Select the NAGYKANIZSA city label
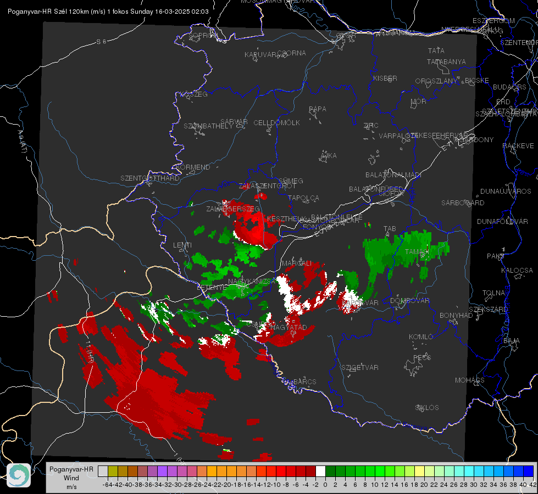This screenshot has height=494, width=538. point(252,281)
